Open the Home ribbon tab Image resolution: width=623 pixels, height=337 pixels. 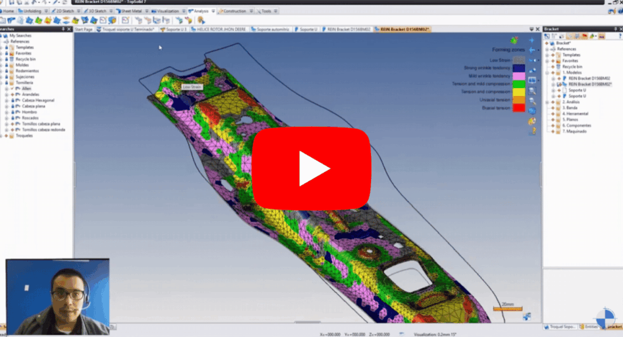pyautogui.click(x=7, y=11)
